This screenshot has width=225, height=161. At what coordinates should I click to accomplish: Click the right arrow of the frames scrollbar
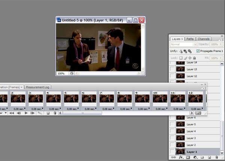tap(192, 113)
